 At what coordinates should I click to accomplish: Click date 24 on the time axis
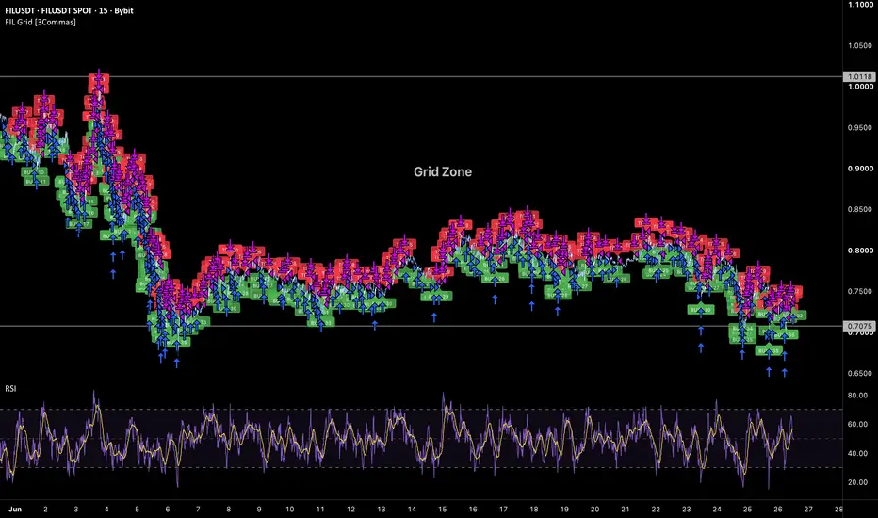click(x=717, y=509)
